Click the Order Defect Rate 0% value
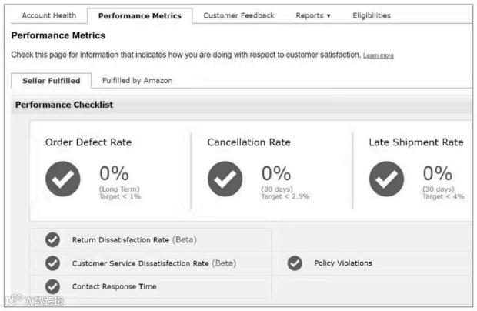The image size is (477, 311). point(114,174)
